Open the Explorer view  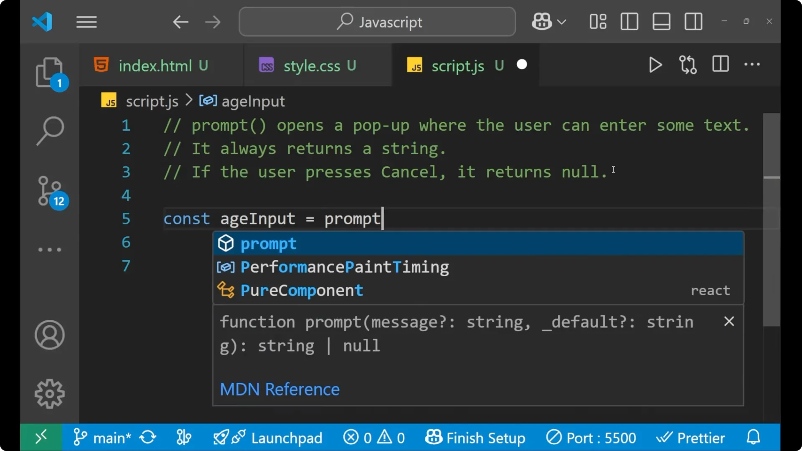50,72
